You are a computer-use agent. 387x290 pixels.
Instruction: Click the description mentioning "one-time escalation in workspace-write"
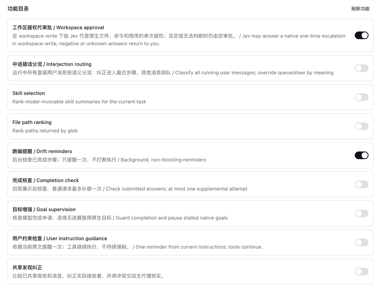(179, 40)
